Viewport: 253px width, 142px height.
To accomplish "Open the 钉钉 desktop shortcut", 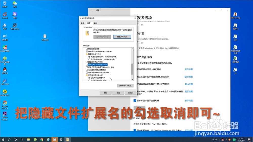I will tap(5, 26).
